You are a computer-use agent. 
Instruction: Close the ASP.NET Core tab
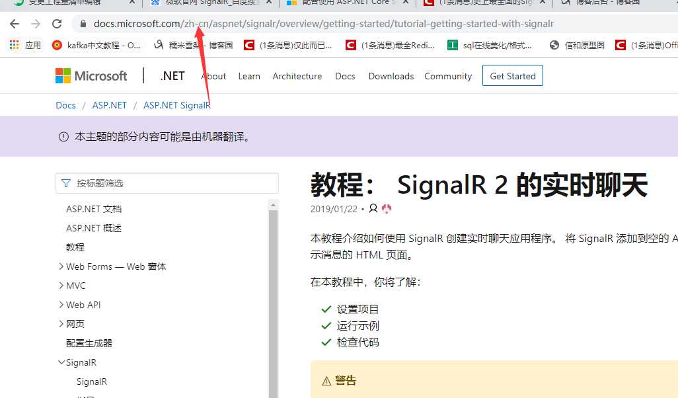coord(406,3)
